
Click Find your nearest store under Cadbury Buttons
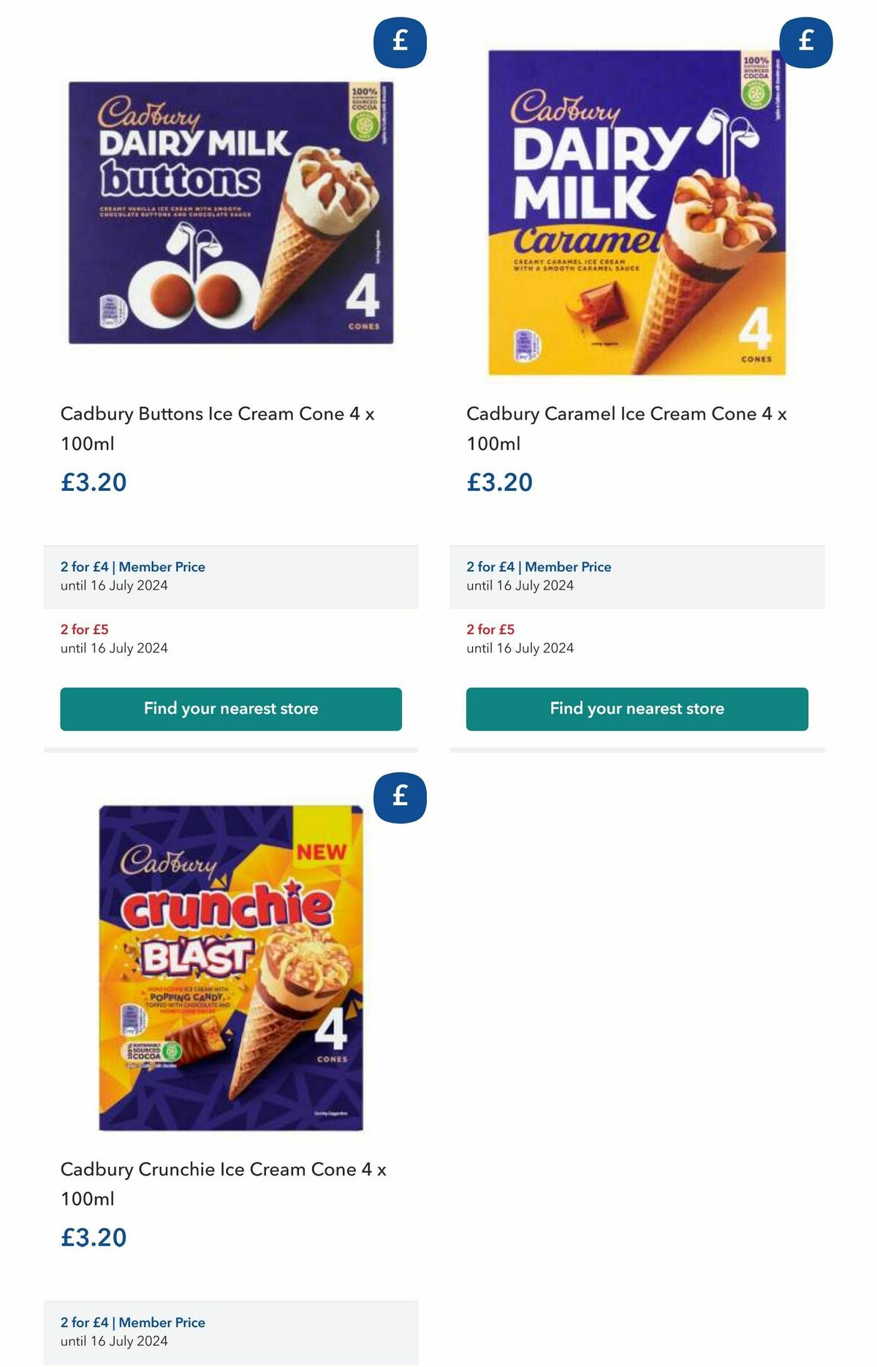(231, 708)
